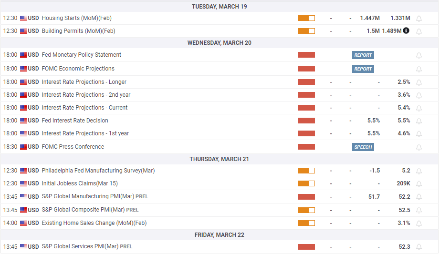Click the REPORT button for FOMC Economic Projections
Screen dimensions: 439x254
[x=363, y=69]
